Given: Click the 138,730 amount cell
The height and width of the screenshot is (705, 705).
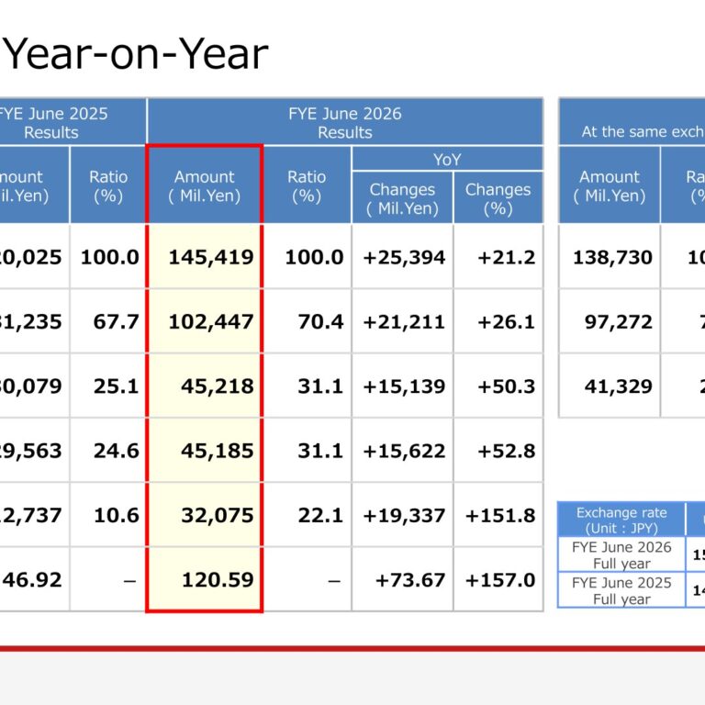Looking at the screenshot, I should pyautogui.click(x=610, y=256).
